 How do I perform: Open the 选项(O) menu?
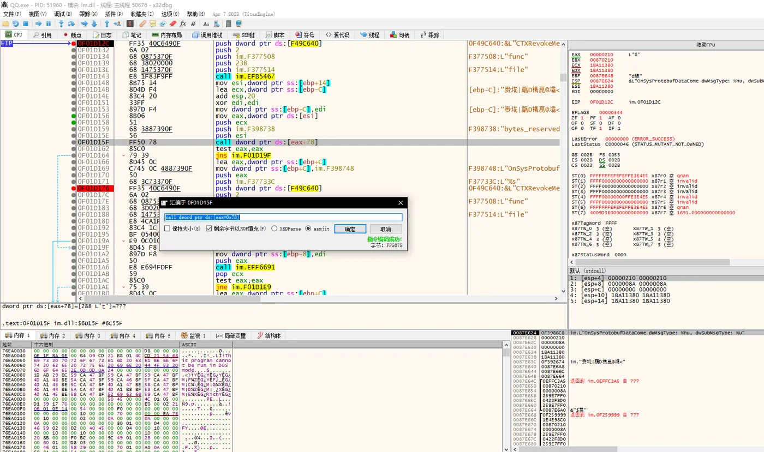(170, 14)
